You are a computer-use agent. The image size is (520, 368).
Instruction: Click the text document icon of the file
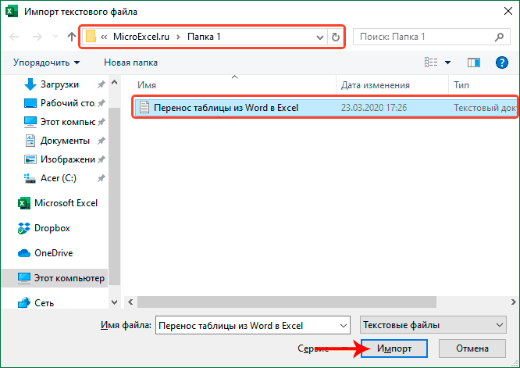pyautogui.click(x=144, y=108)
